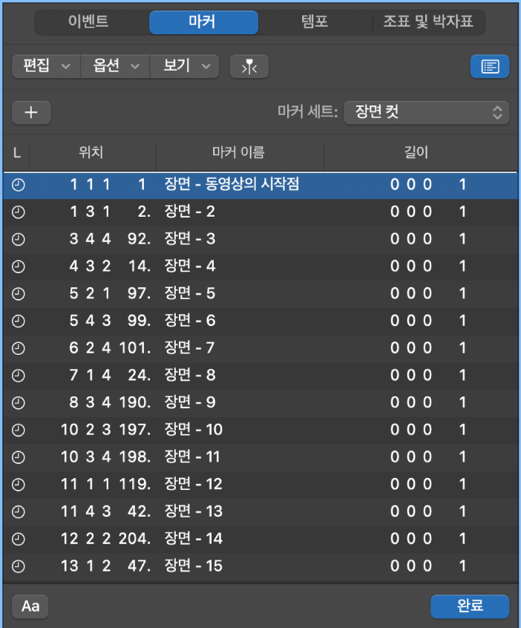Image resolution: width=521 pixels, height=628 pixels.
Task: Click the plus button to create marker
Action: pyautogui.click(x=31, y=112)
